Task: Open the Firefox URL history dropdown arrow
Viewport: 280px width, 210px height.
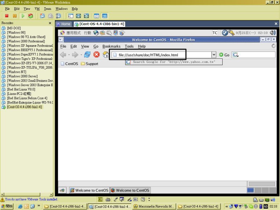Action: [x=214, y=55]
